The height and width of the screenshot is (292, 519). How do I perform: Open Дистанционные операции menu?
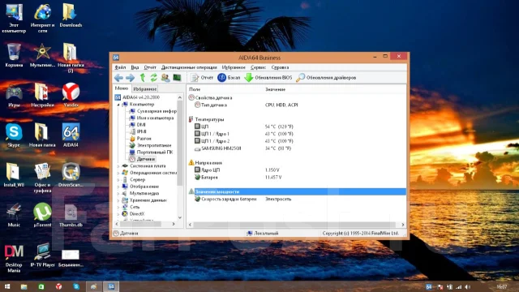(x=189, y=67)
